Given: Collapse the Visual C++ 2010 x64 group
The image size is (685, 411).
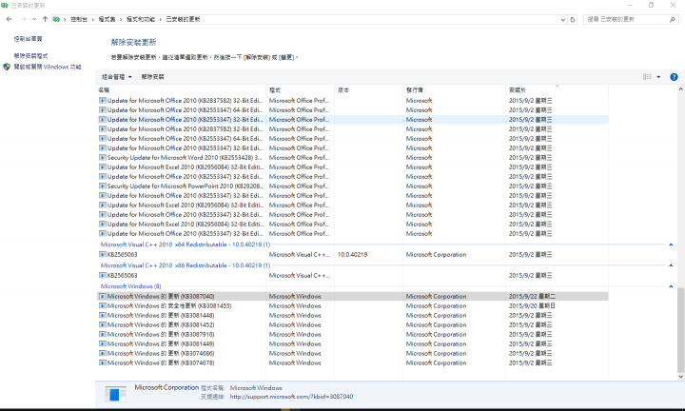Looking at the screenshot, I should click(x=671, y=245).
